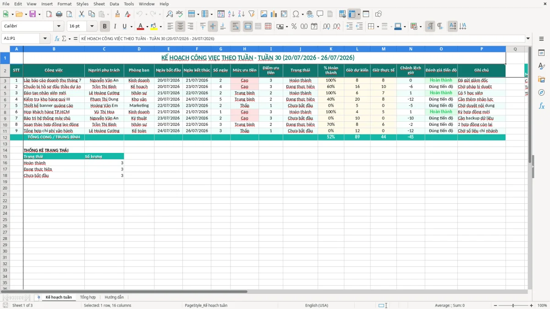
Task: Open the Borders dropdown arrow
Action: point(378,27)
